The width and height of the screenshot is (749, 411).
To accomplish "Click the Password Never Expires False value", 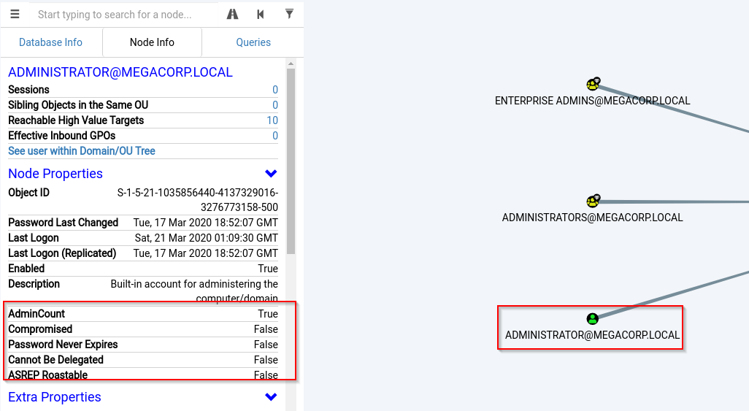I will tap(266, 345).
